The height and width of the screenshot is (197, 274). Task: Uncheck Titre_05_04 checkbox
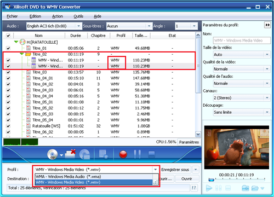(8, 120)
